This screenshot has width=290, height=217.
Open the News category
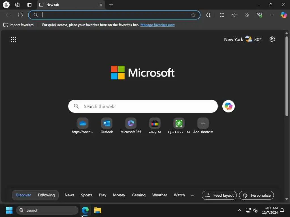(70, 195)
